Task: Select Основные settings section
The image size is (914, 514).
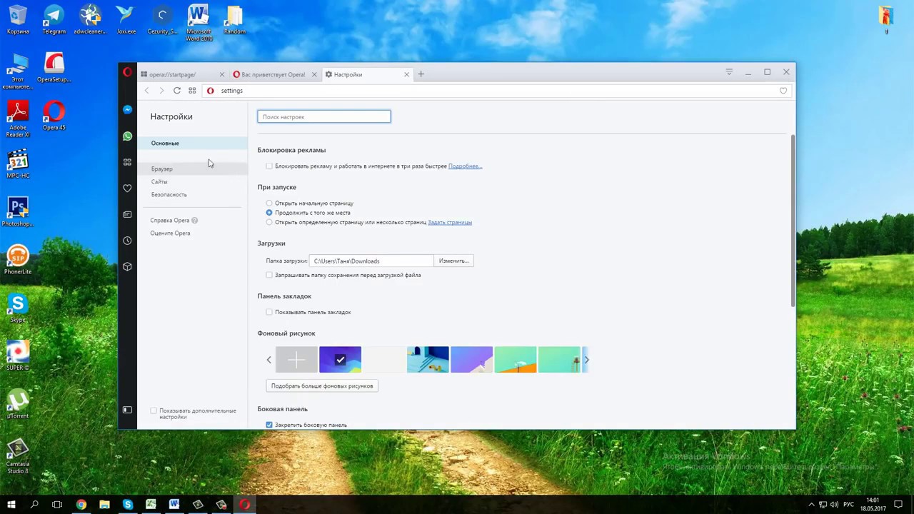Action: point(193,143)
